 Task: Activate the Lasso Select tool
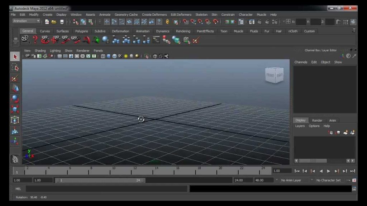click(15, 68)
